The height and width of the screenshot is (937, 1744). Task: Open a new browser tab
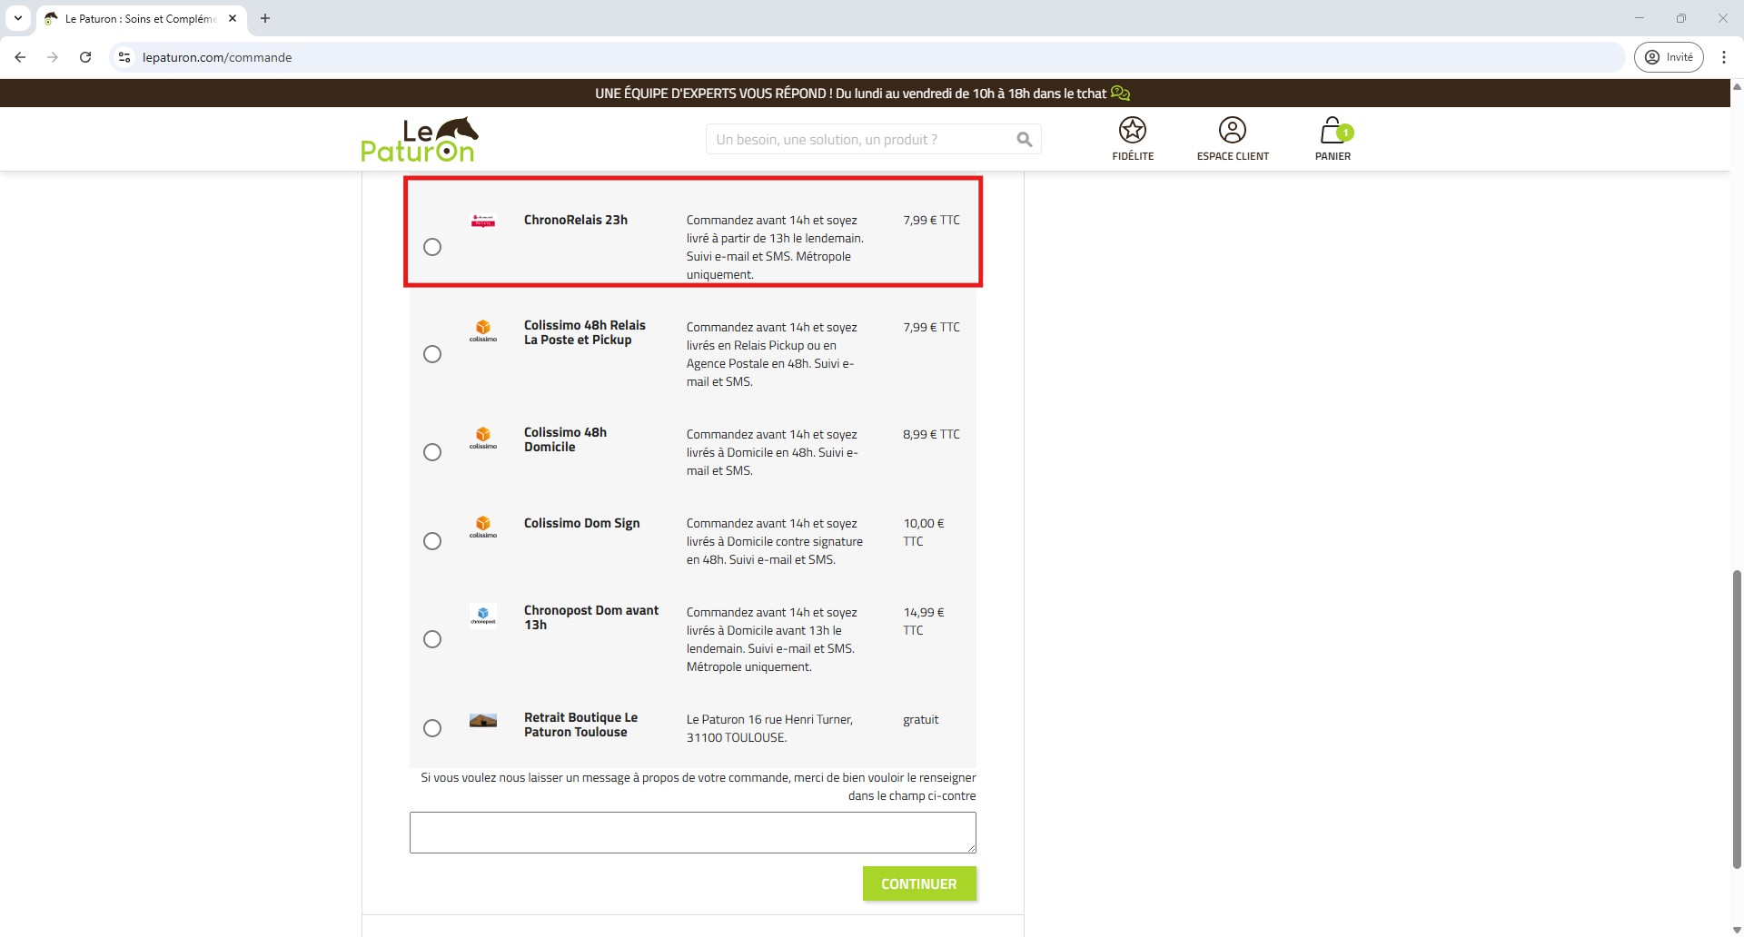(x=265, y=18)
